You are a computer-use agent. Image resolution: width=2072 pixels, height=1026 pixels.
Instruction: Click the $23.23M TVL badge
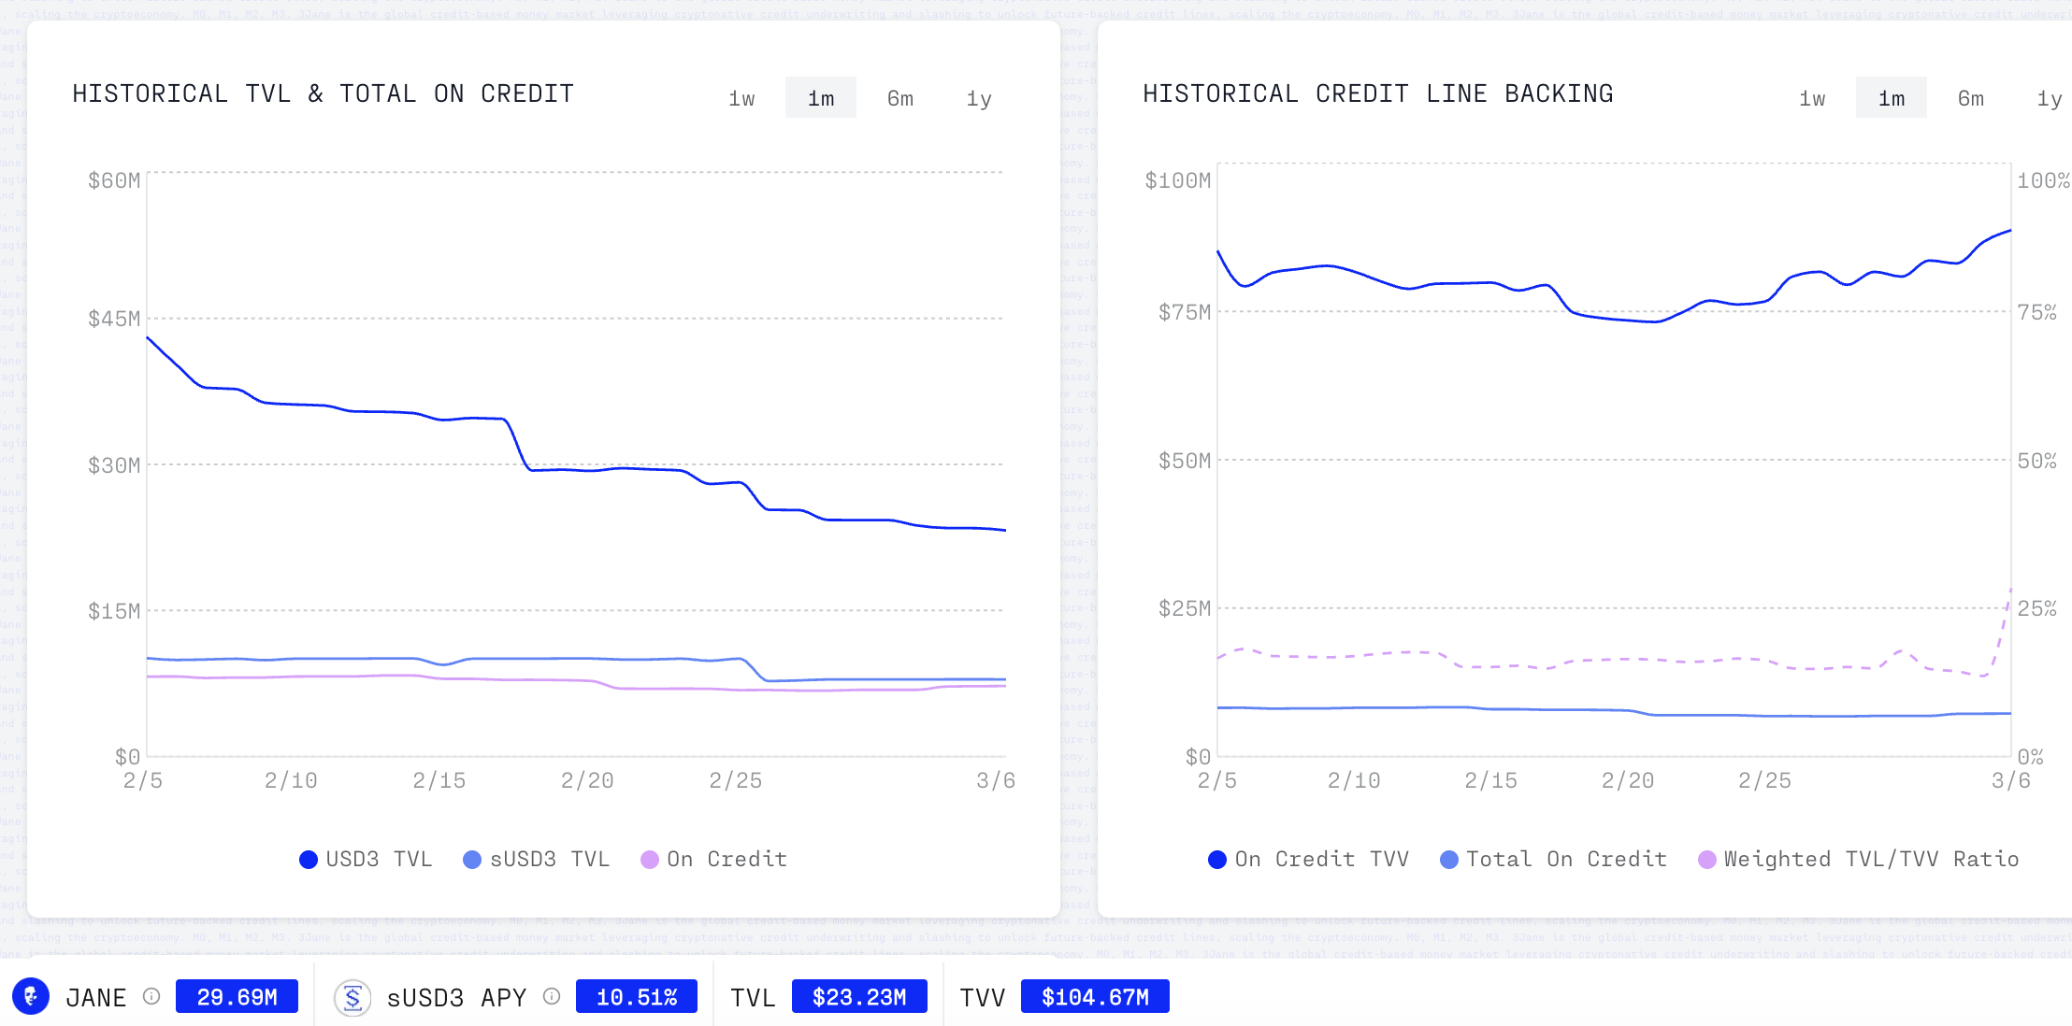coord(858,997)
